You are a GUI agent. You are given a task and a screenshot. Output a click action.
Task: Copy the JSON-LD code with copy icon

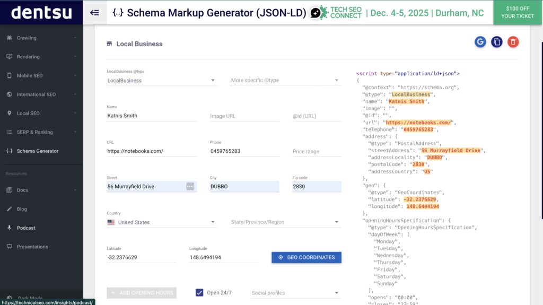click(x=496, y=42)
